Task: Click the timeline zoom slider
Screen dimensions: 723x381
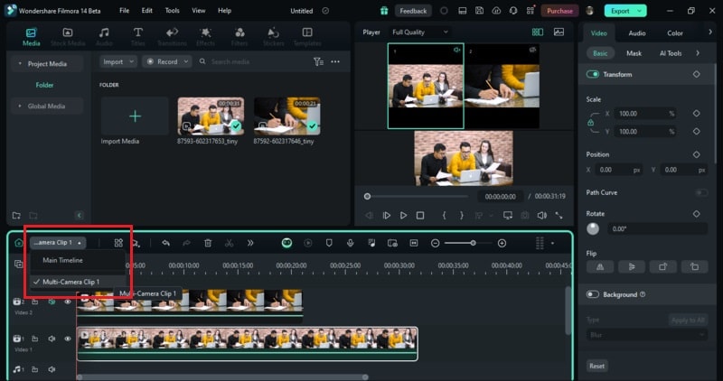Action: [468, 243]
